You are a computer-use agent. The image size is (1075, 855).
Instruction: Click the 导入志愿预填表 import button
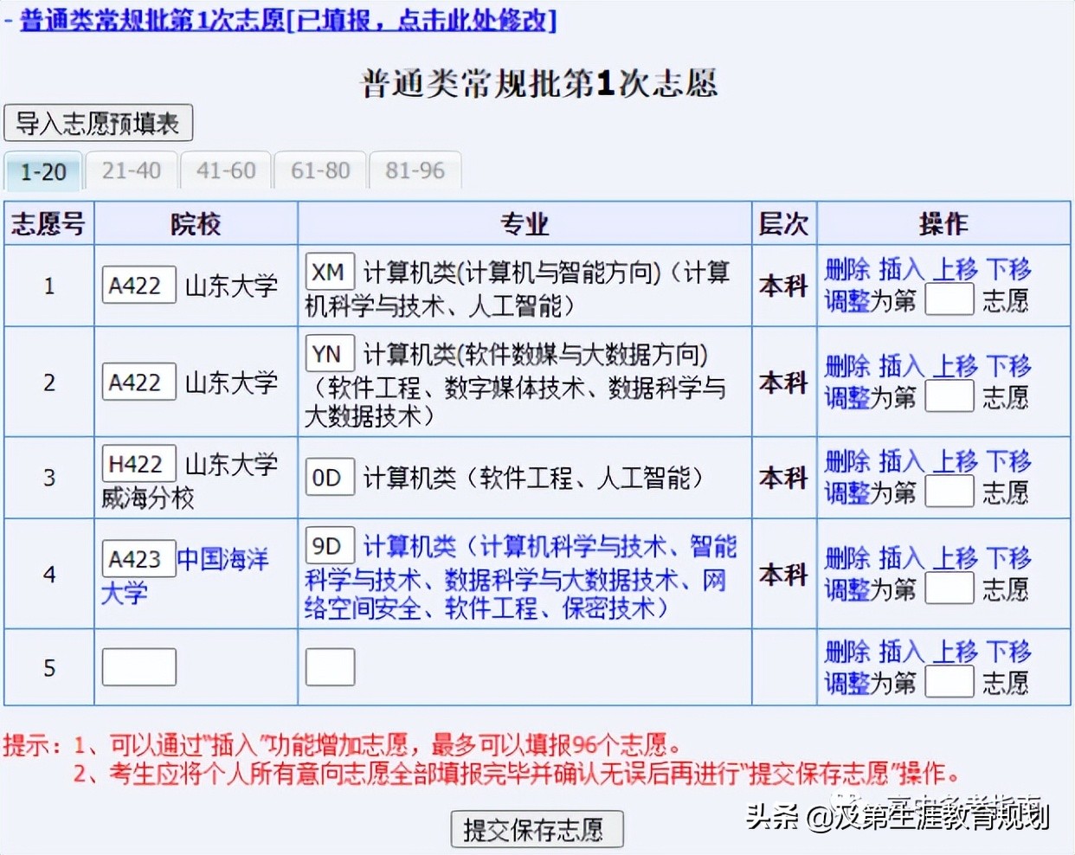click(98, 123)
